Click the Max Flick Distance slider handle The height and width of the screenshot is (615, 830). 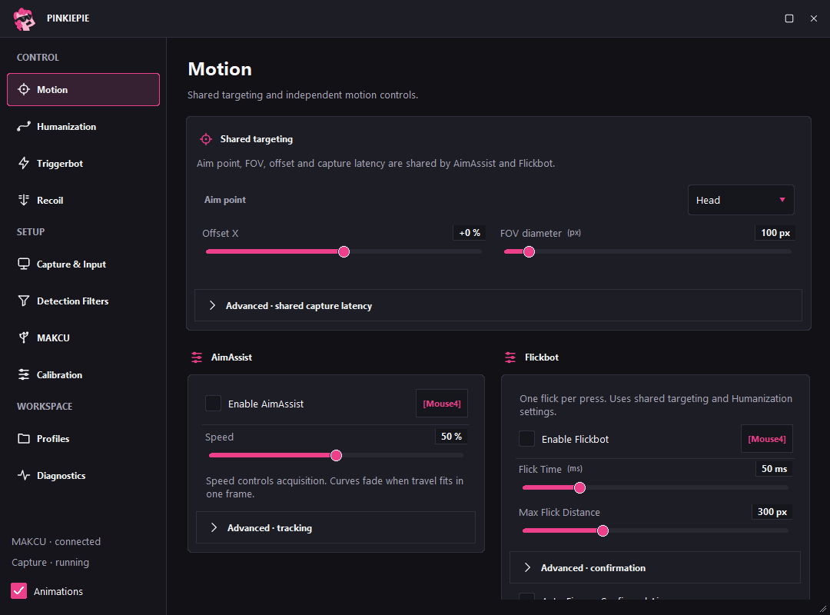click(603, 530)
